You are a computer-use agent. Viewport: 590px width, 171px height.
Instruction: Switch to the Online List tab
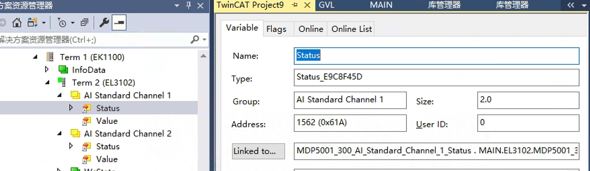tap(352, 29)
